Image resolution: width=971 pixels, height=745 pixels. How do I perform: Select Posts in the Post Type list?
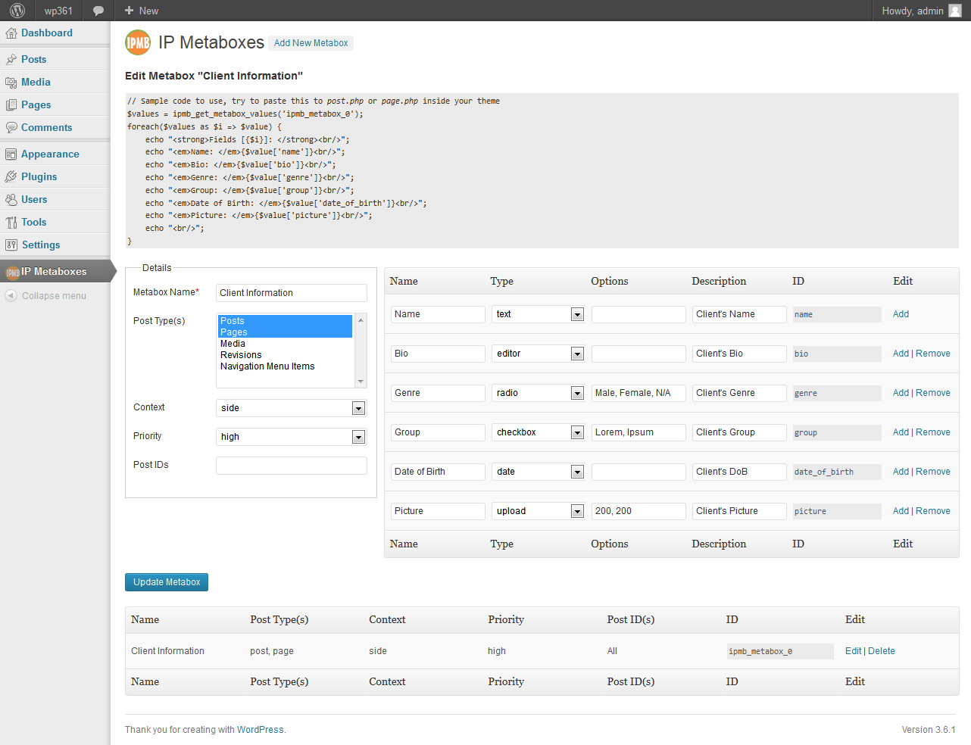(286, 321)
